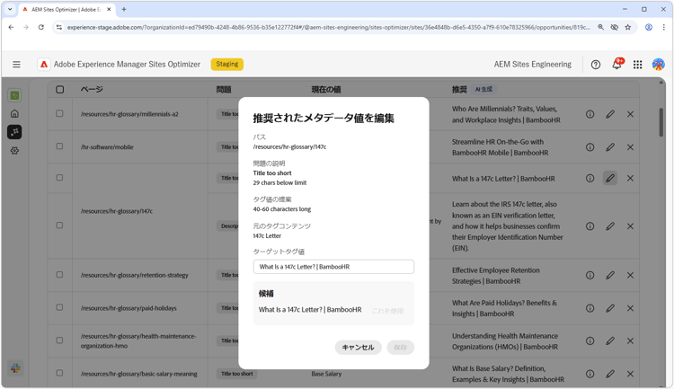The image size is (674, 389).
Task: Edit the hr-software/mobile recommendation
Action: coord(610,147)
